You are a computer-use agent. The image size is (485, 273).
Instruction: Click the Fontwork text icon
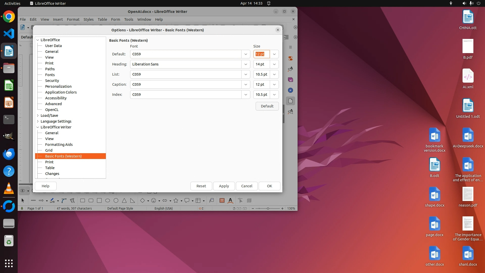pos(230,200)
